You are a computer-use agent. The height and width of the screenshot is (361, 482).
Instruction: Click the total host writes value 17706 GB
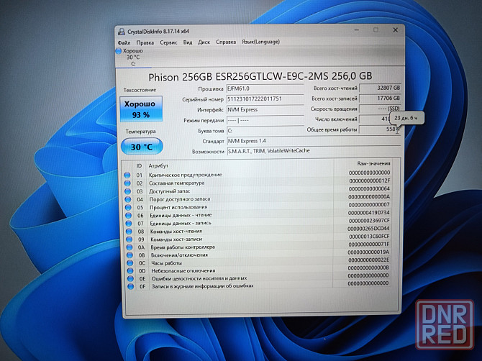[x=380, y=99]
